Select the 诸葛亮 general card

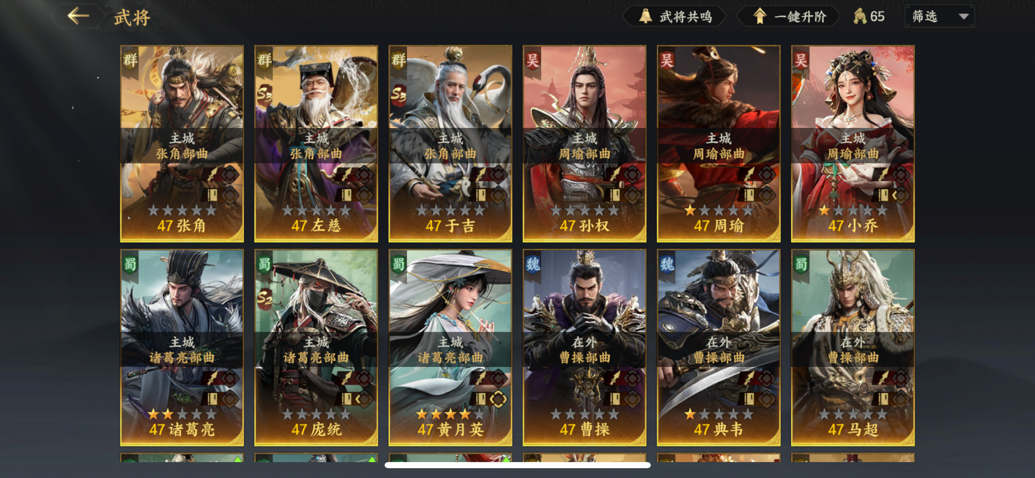point(182,347)
